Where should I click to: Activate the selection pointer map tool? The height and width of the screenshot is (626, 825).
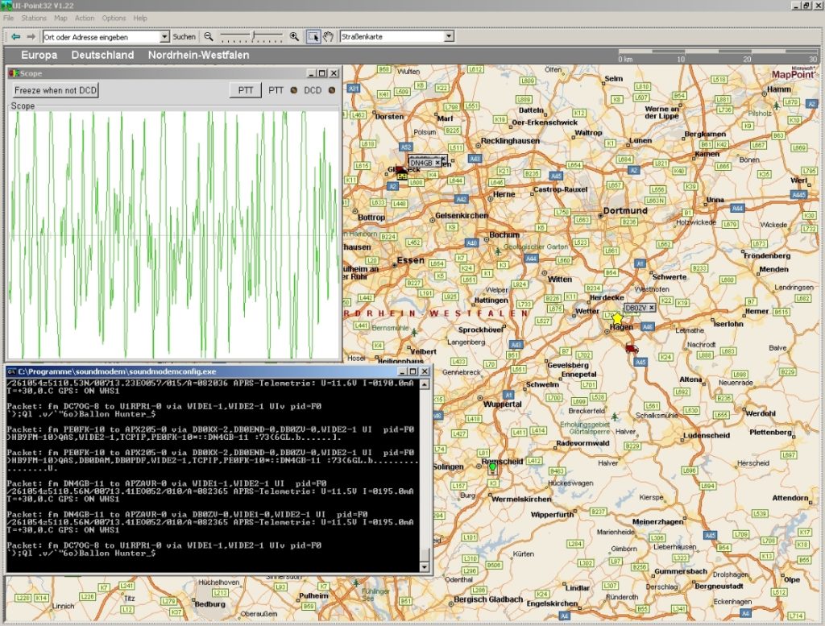pyautogui.click(x=313, y=36)
